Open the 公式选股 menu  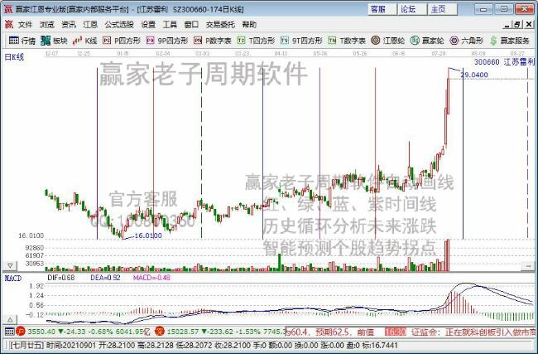pyautogui.click(x=119, y=25)
